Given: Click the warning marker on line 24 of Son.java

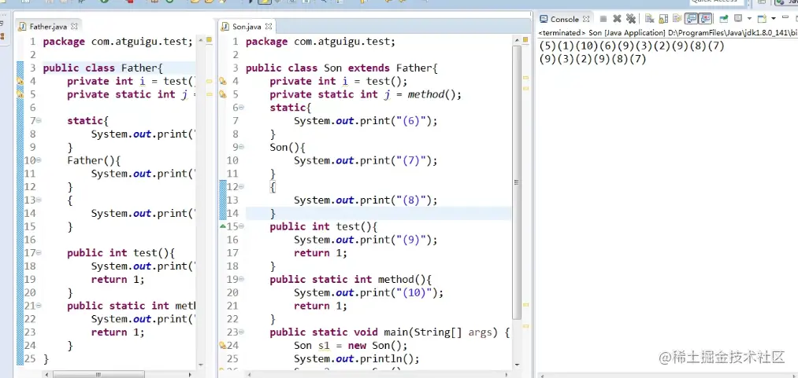Looking at the screenshot, I should pos(222,345).
